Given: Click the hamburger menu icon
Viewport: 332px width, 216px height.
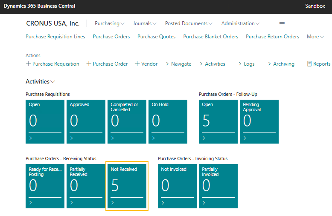Looking at the screenshot, I should (282, 24).
